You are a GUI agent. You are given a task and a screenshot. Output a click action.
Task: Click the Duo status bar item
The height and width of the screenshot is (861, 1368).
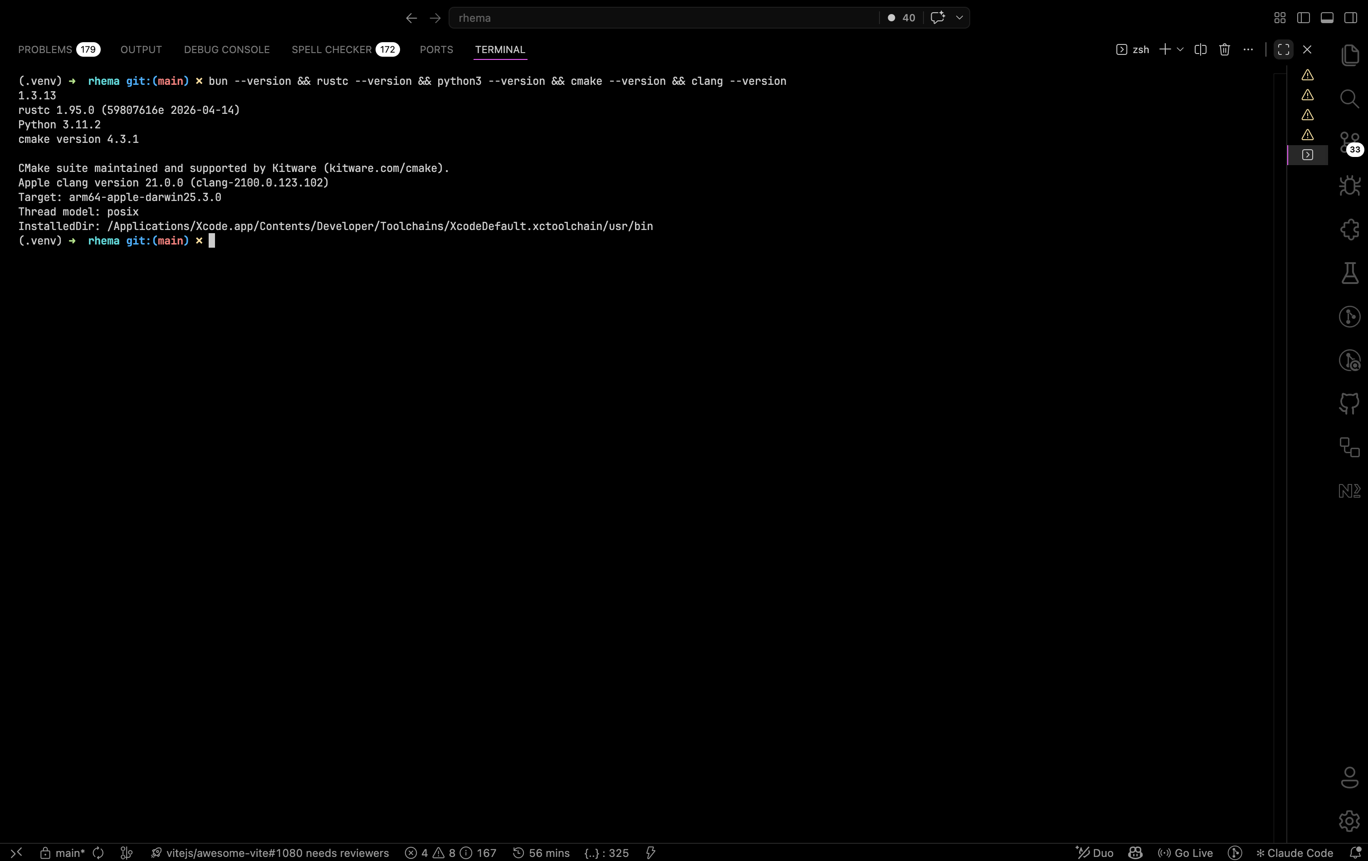point(1095,852)
